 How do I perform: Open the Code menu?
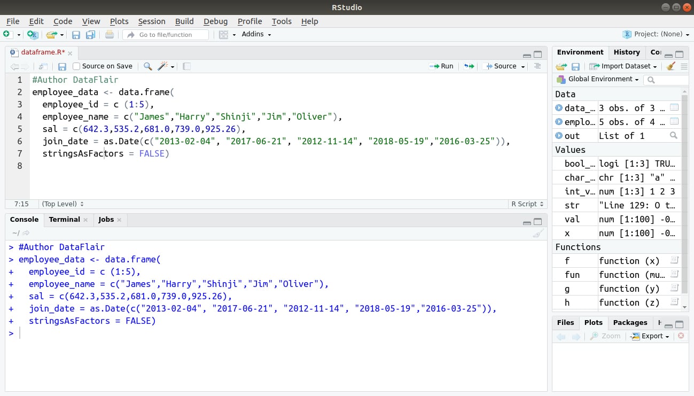point(63,21)
